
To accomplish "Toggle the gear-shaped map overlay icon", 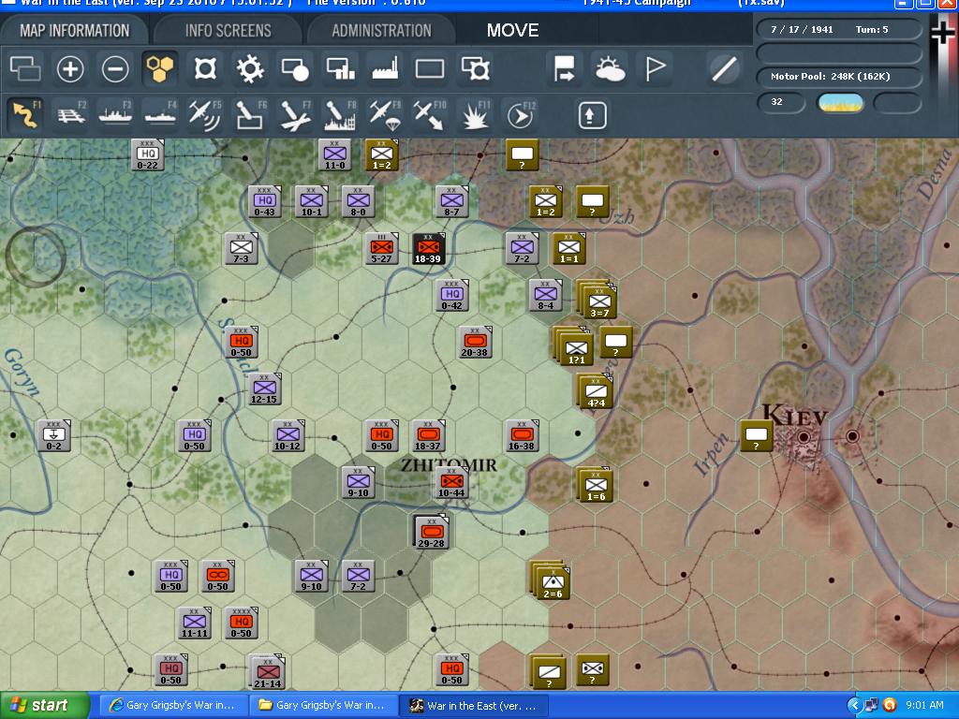I will pyautogui.click(x=250, y=68).
